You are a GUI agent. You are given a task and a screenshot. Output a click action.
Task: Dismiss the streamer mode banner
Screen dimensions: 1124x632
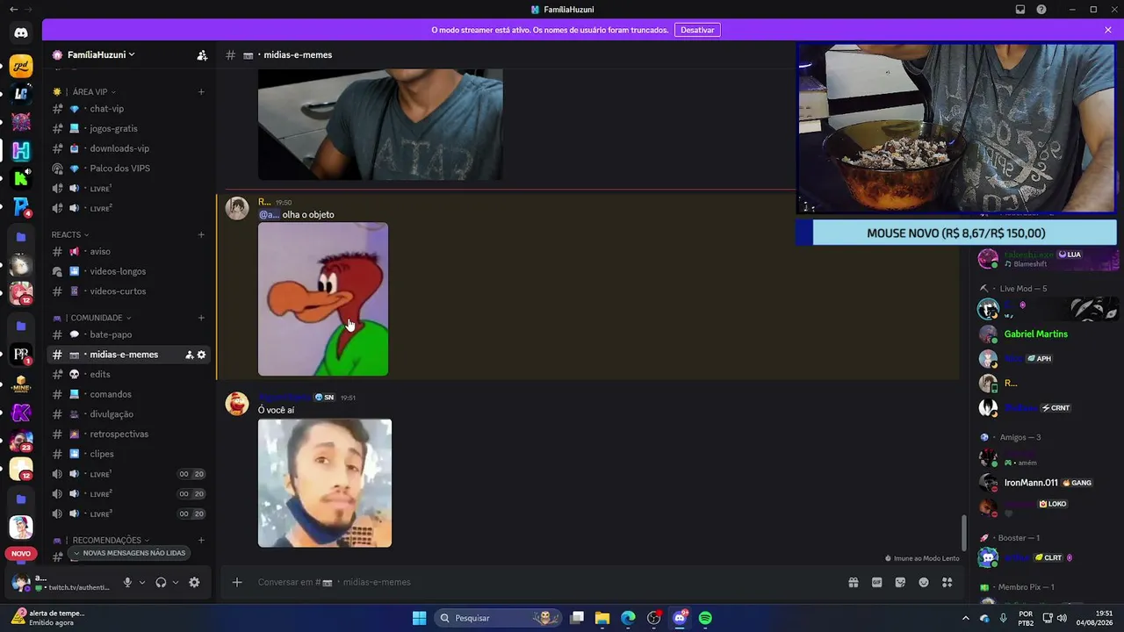[1108, 30]
